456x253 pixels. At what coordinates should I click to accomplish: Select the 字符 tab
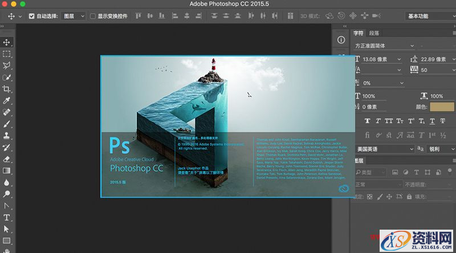tap(359, 33)
